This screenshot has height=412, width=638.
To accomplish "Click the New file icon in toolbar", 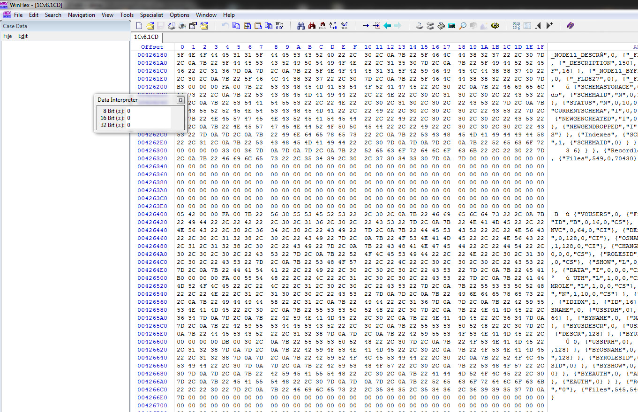I will tap(139, 26).
